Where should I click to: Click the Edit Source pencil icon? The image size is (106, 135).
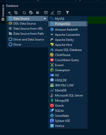pyautogui.click(x=52, y=13)
